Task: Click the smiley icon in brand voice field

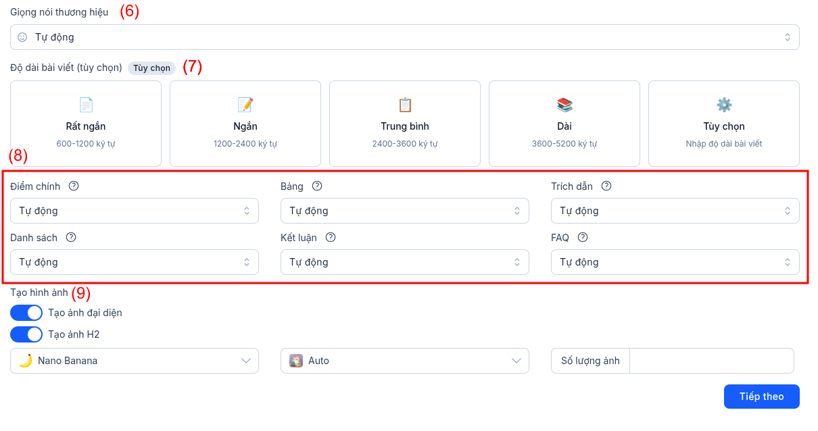Action: (x=22, y=37)
